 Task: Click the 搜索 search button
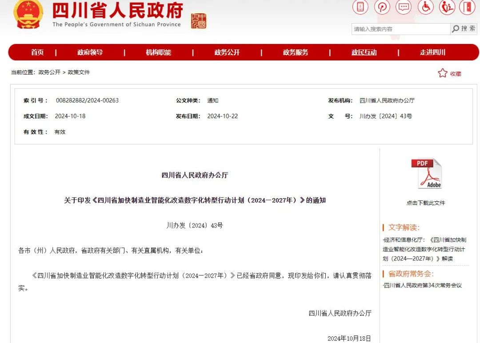pos(464,29)
